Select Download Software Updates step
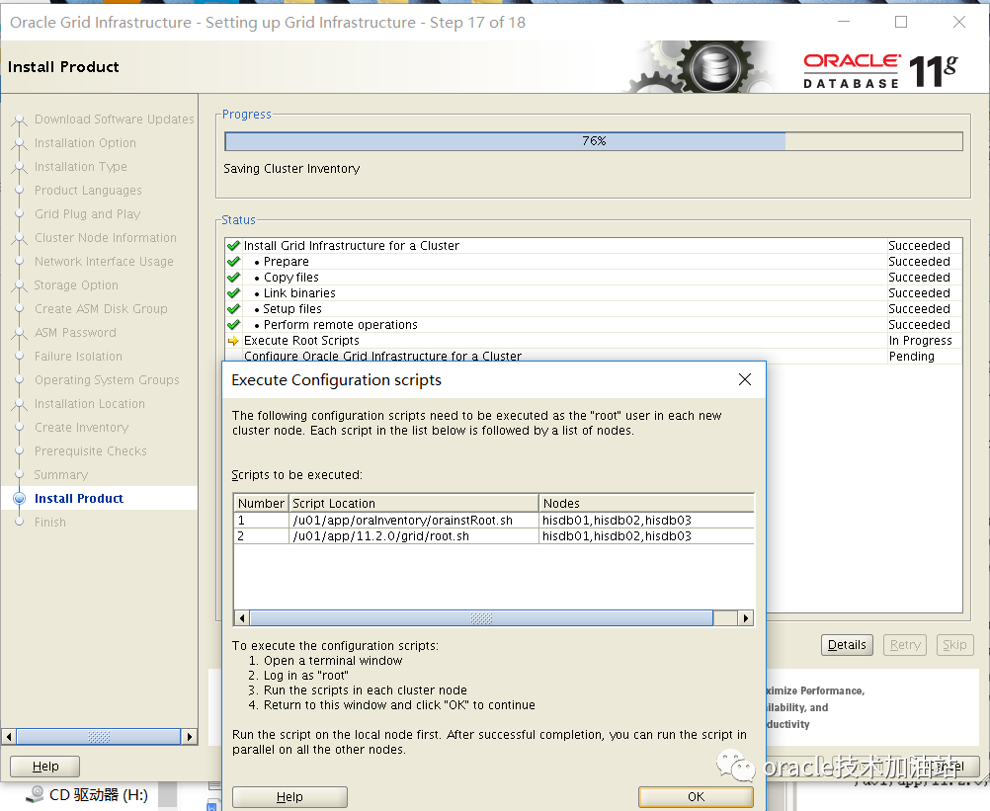The image size is (990, 811). (x=115, y=119)
